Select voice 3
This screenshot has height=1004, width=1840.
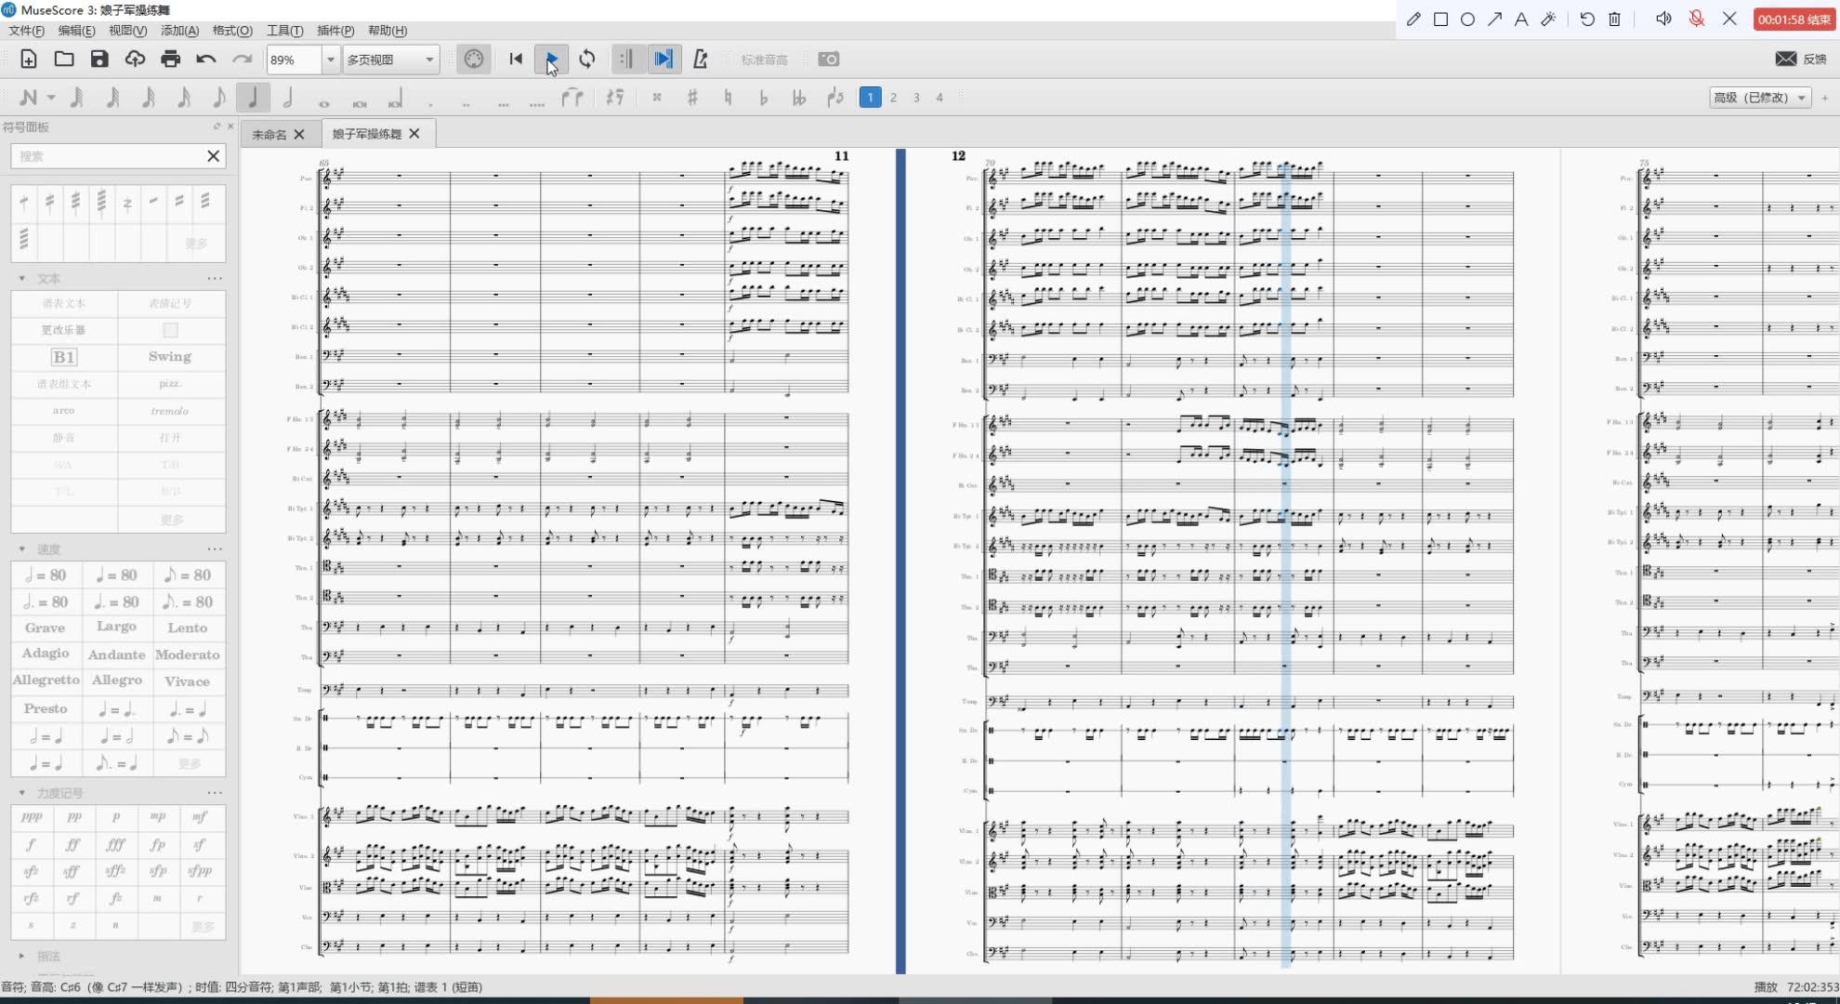tap(916, 97)
